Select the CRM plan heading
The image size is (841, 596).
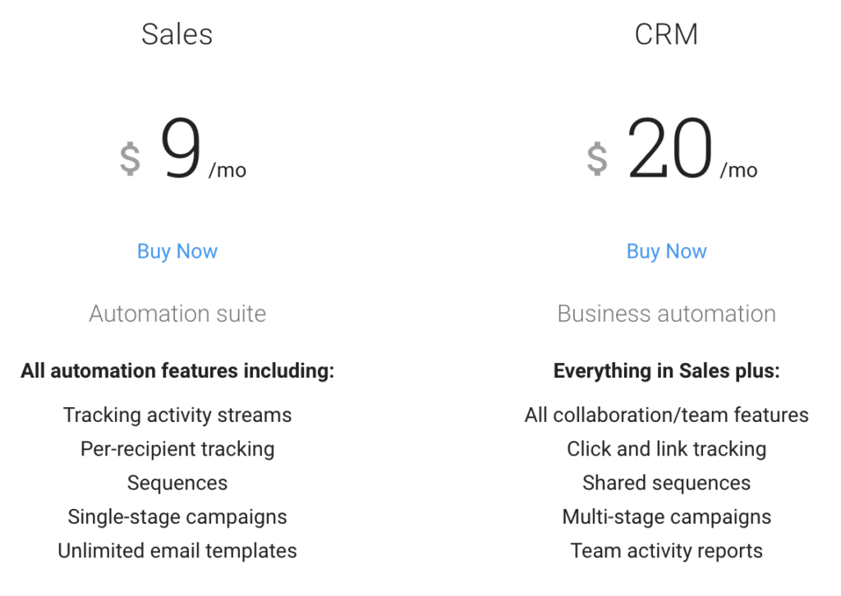pyautogui.click(x=666, y=34)
